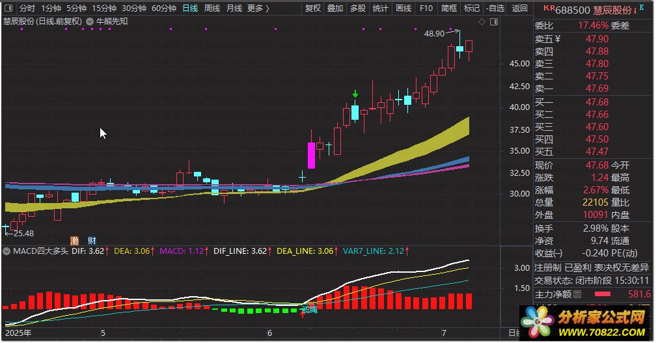Open the 复权 adjustment option

click(x=313, y=8)
